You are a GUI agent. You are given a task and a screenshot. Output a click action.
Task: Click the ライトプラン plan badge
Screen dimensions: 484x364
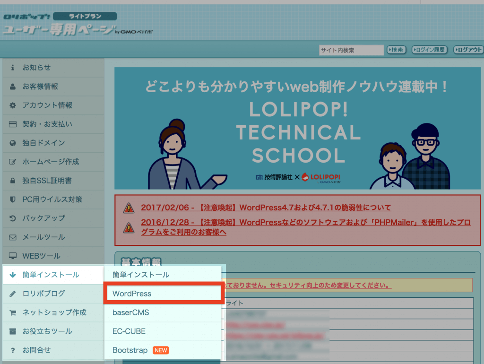[x=85, y=16]
